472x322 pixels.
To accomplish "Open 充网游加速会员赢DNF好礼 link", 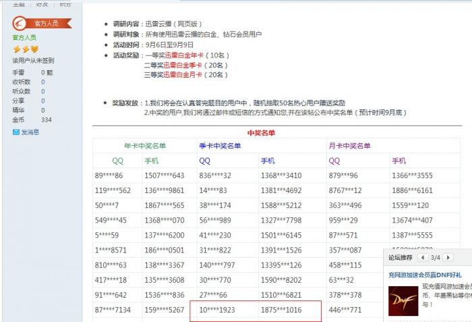I will [425, 275].
